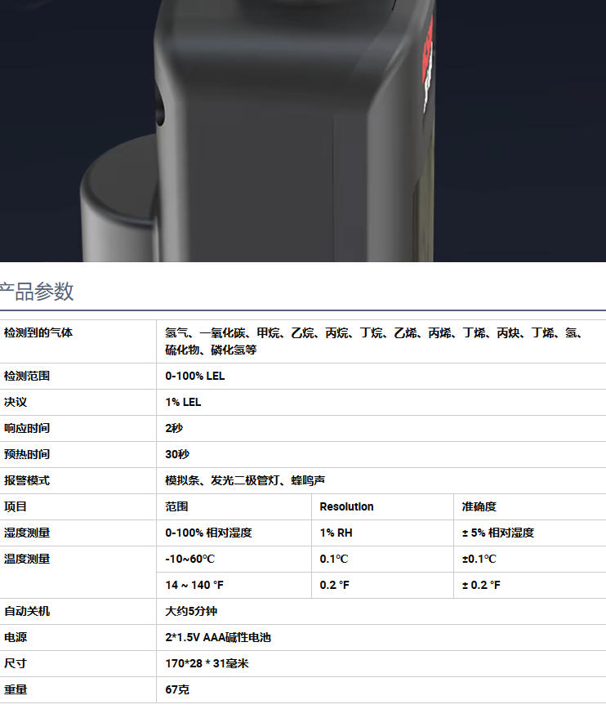Click the 决议 row label
The height and width of the screenshot is (709, 606).
16,402
